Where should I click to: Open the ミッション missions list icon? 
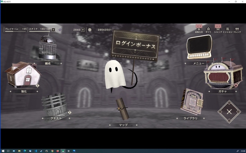(228, 30)
